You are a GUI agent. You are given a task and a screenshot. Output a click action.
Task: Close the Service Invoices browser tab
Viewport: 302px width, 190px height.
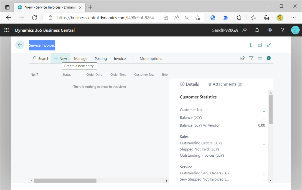[80, 7]
